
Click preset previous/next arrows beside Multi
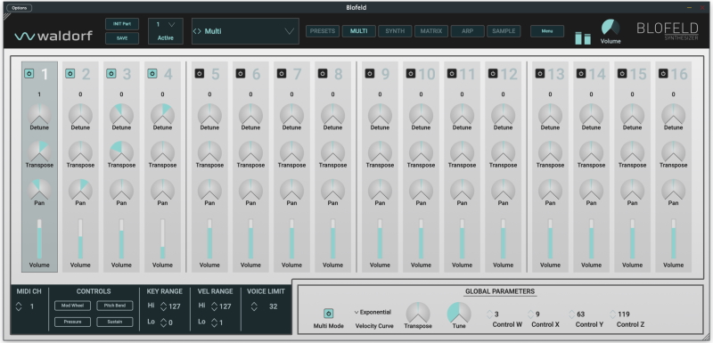(x=197, y=31)
